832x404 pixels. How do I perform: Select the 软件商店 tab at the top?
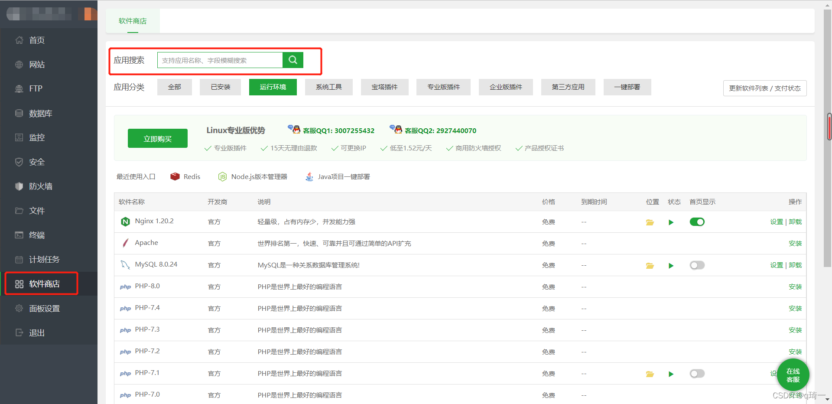click(133, 21)
